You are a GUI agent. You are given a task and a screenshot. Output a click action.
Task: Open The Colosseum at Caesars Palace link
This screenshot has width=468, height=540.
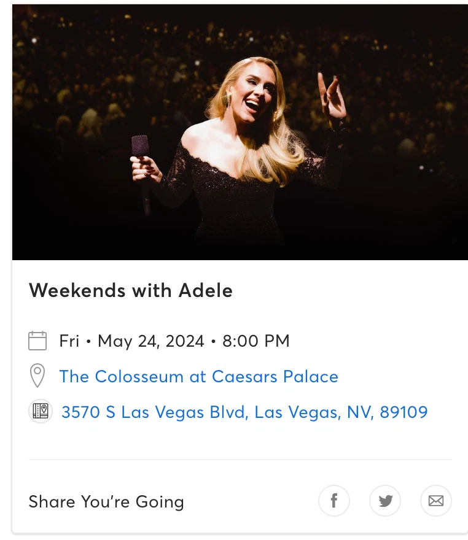198,376
